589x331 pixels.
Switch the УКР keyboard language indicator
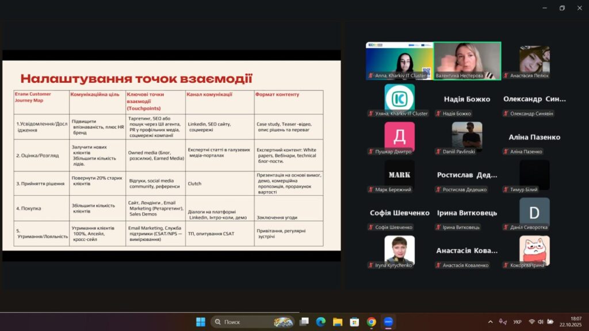click(x=517, y=322)
